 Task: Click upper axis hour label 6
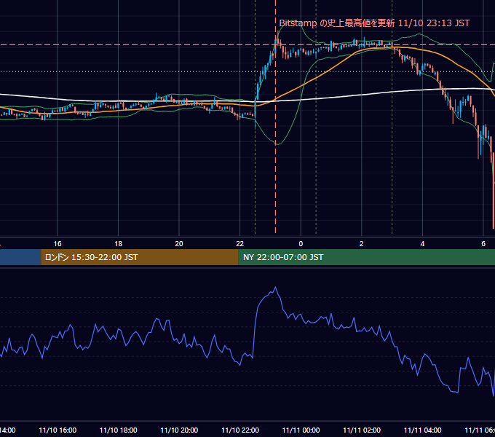tap(483, 244)
